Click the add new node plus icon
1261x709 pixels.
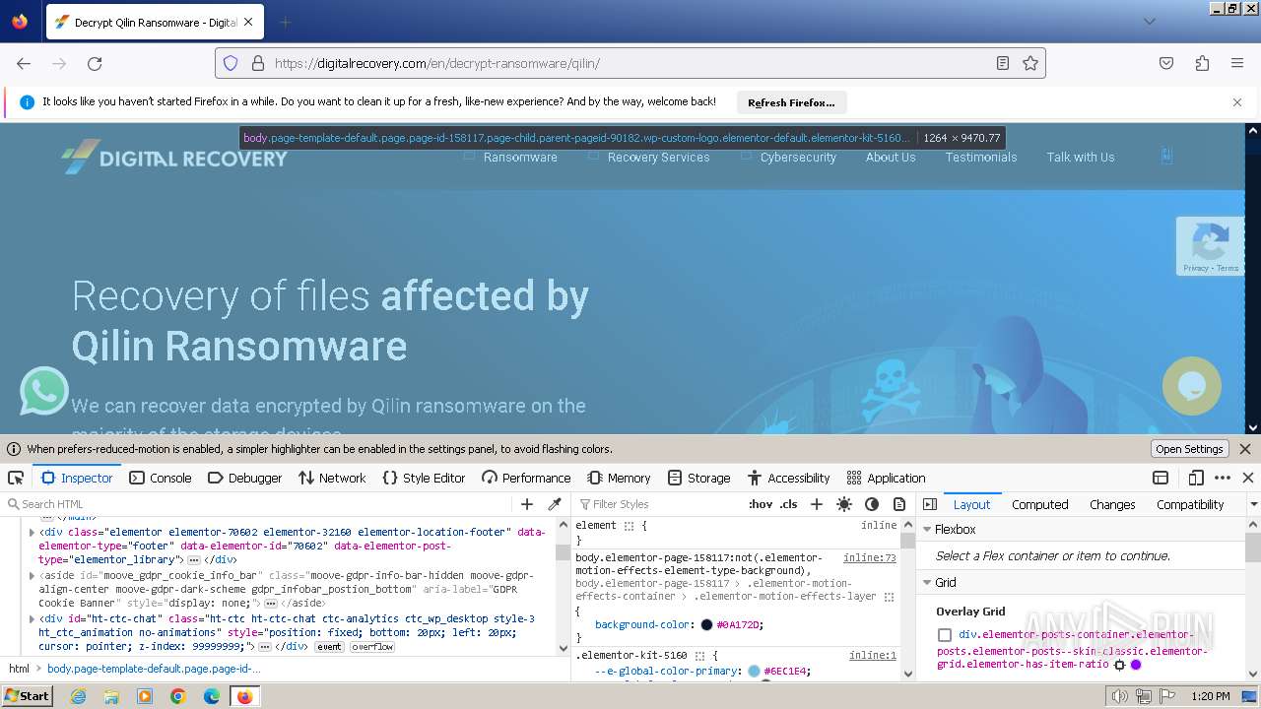pyautogui.click(x=527, y=504)
